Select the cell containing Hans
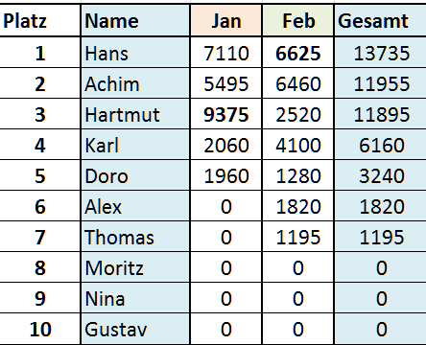This screenshot has height=345, width=426. [x=135, y=53]
